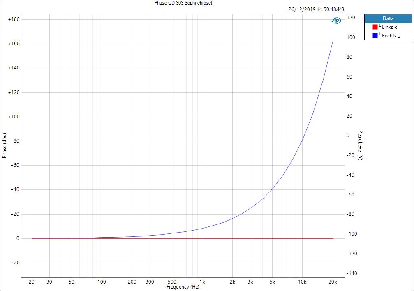Screen dimensions: 414x291
Task: Select the Rechts 3 legend entry
Action: coord(388,36)
